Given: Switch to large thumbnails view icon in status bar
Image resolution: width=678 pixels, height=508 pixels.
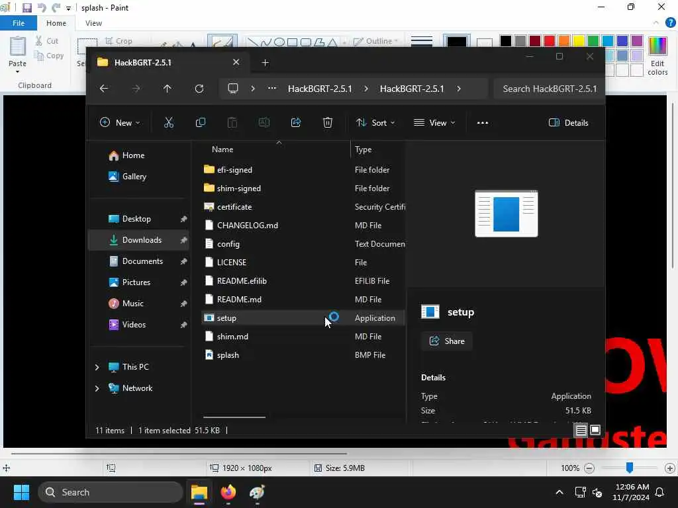Looking at the screenshot, I should 595,430.
